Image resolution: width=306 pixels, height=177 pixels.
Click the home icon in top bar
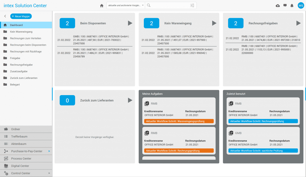coord(102,6)
